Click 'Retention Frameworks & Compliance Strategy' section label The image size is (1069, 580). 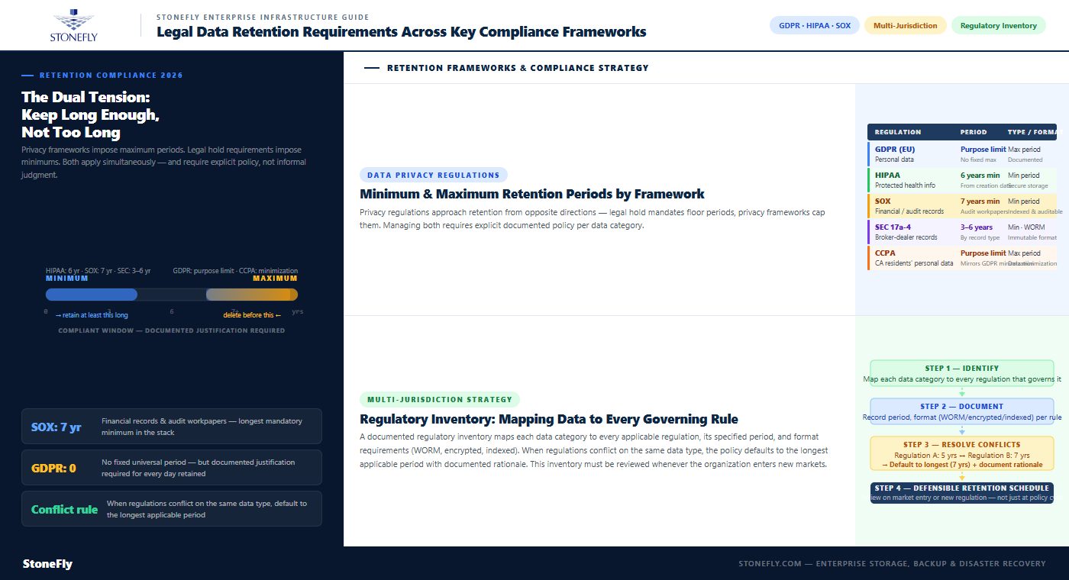click(518, 68)
